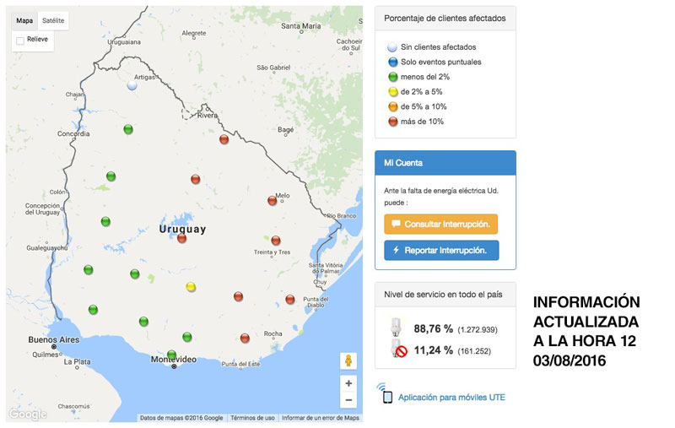
Task: Click the Google logo on the map
Action: tap(28, 414)
